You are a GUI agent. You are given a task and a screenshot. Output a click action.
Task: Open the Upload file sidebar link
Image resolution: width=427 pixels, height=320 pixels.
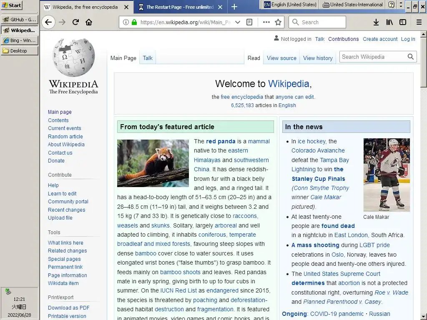[60, 217]
